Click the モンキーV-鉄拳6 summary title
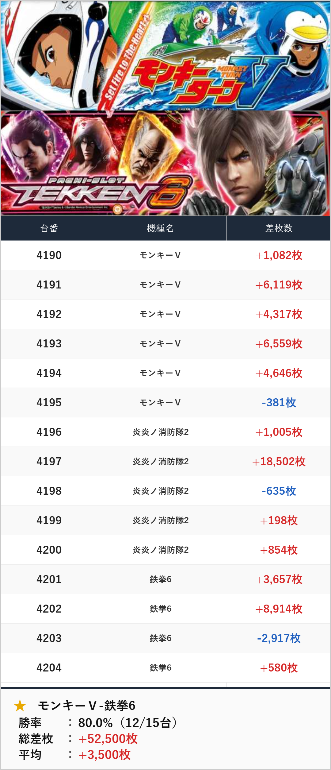The height and width of the screenshot is (770, 331). click(87, 706)
